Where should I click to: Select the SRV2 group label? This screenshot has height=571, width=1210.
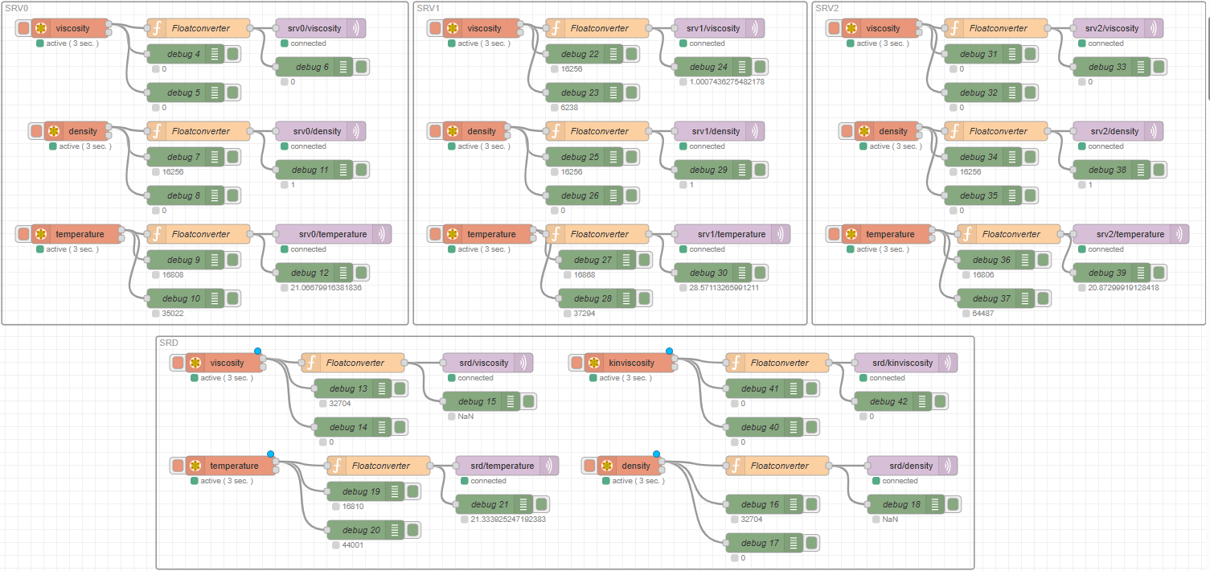tap(827, 7)
